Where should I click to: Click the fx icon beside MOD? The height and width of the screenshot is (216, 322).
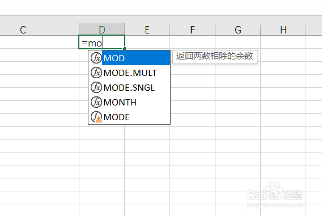pos(96,58)
